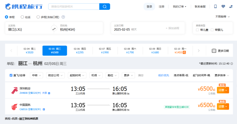The image size is (237, 124).
Task: Check the 带婴儿 checkbox
Action: click(x=212, y=30)
